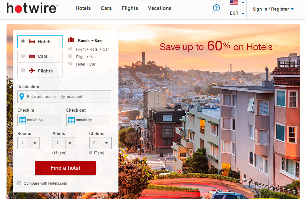Click the Destination address input field

click(64, 97)
